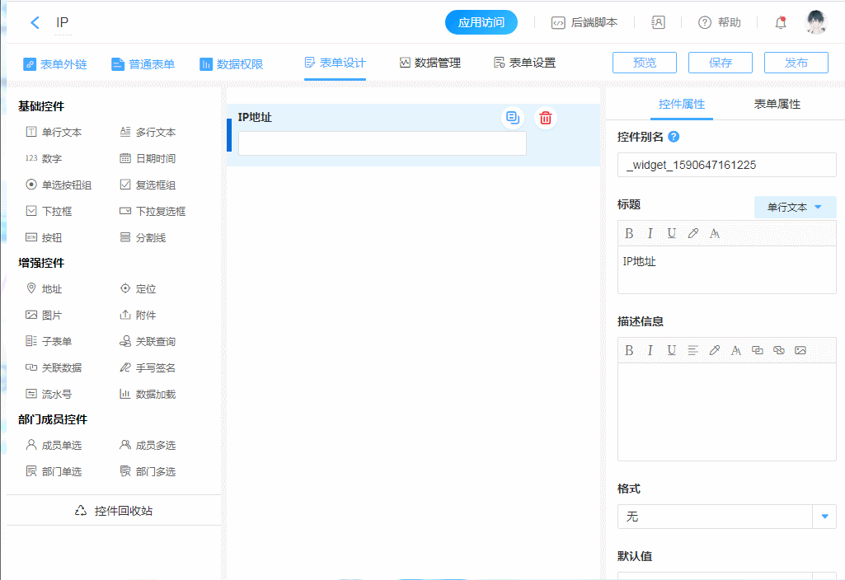Delete the IP地址 field with the trash icon
The height and width of the screenshot is (580, 845).
coord(545,118)
